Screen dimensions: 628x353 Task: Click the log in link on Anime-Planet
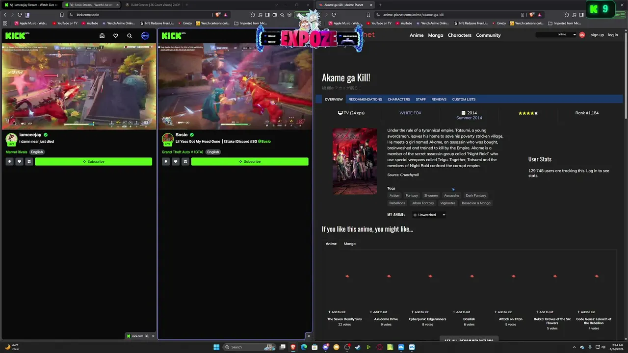tap(613, 35)
